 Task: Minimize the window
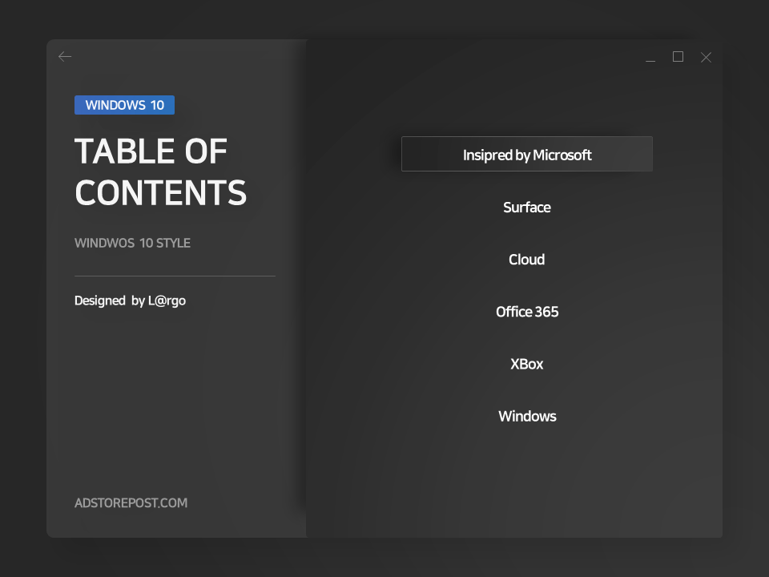pos(650,60)
